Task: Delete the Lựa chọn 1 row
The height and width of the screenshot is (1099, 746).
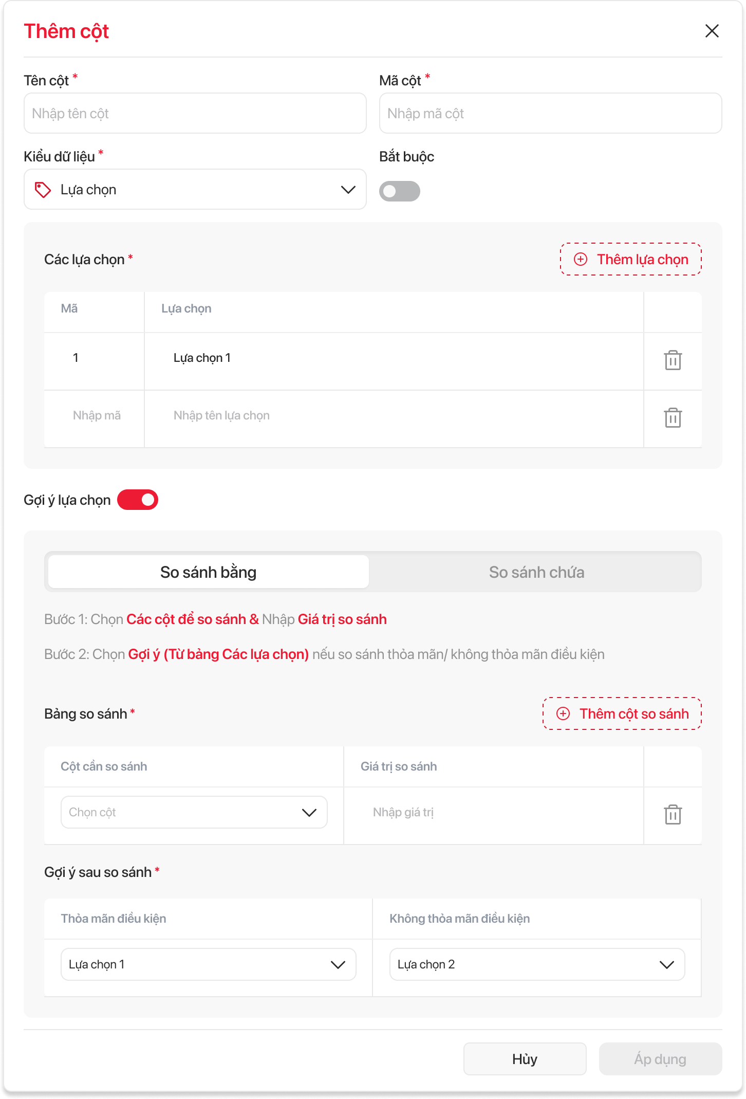Action: 673,360
